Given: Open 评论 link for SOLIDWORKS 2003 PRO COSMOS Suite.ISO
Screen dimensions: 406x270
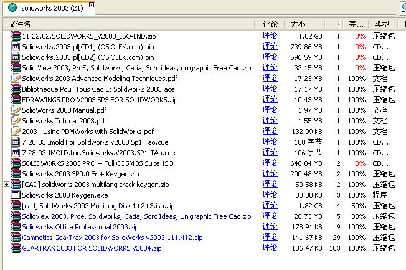Looking at the screenshot, I should pos(270,163).
